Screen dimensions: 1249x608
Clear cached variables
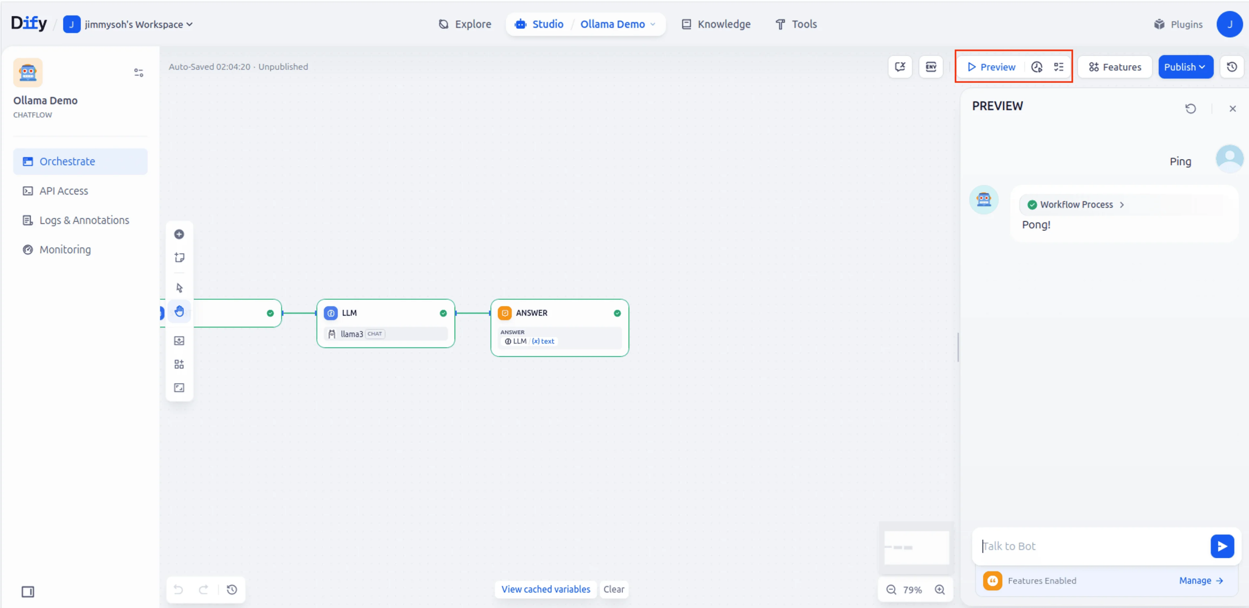tap(614, 589)
